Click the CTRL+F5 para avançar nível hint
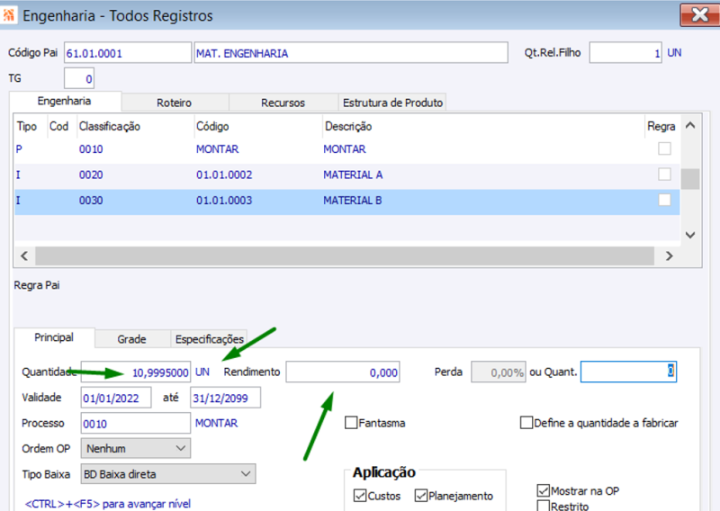 coord(107,504)
